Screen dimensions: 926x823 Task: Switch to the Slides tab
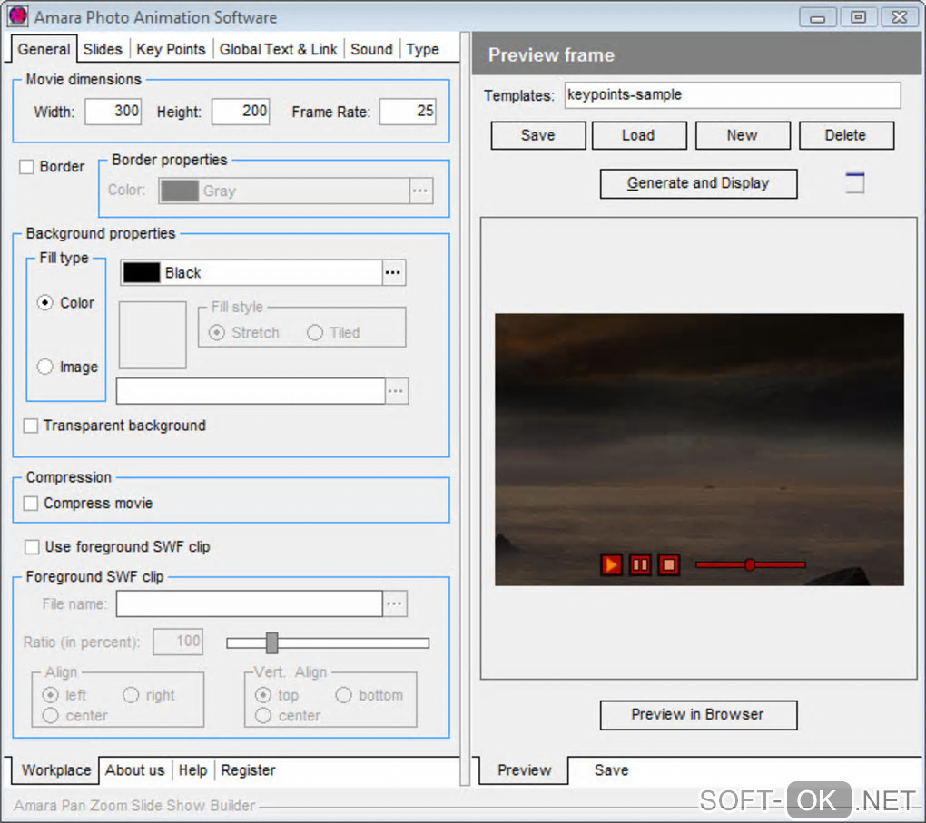103,50
